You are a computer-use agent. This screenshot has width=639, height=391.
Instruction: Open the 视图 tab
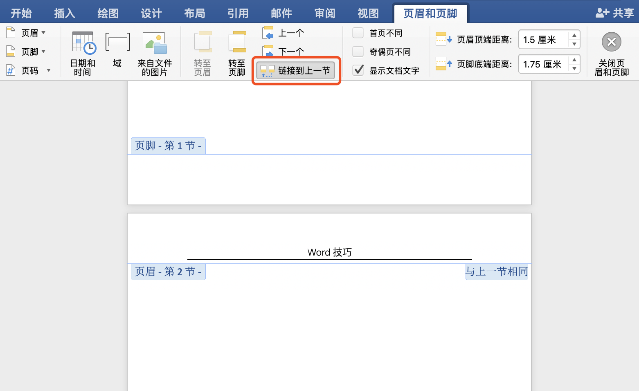coord(368,13)
